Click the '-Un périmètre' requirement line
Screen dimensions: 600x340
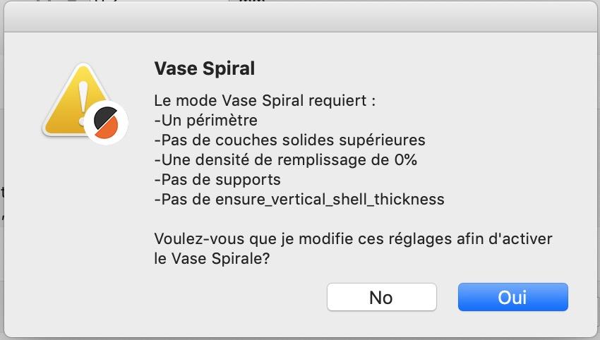pos(205,120)
